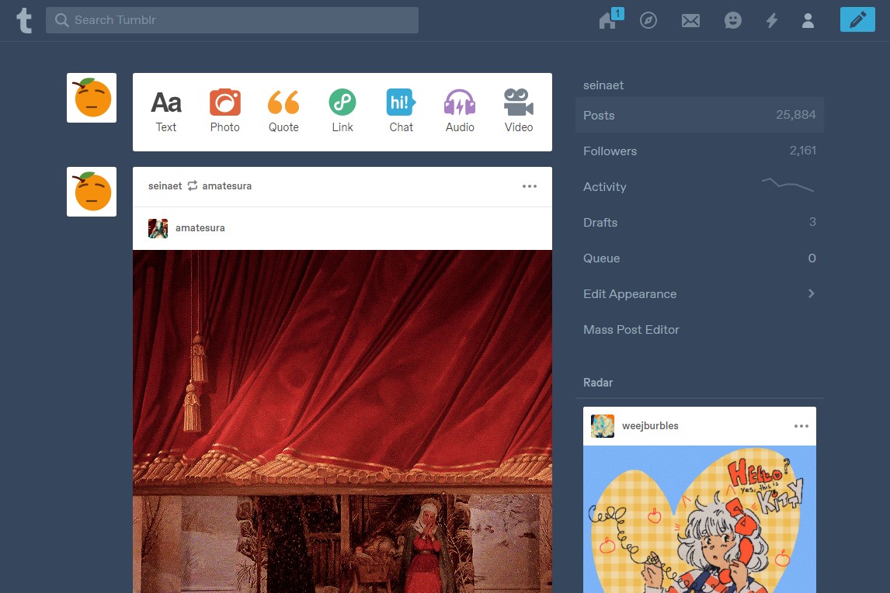Image resolution: width=890 pixels, height=593 pixels.
Task: Create a new Quote post
Action: point(283,111)
